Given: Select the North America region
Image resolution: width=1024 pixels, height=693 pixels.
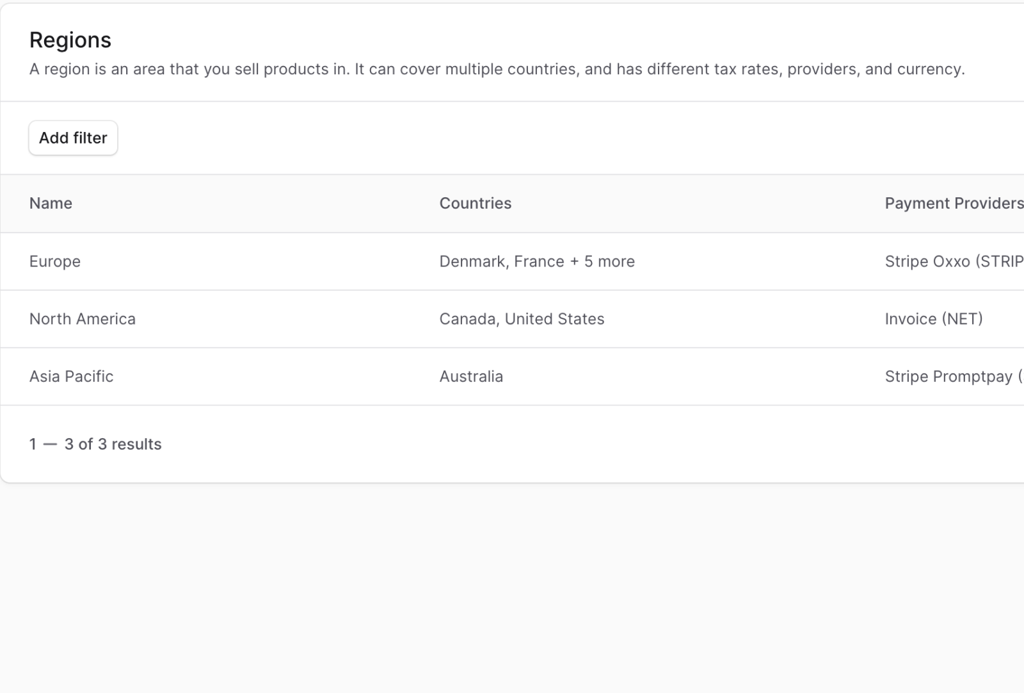Looking at the screenshot, I should [x=82, y=318].
